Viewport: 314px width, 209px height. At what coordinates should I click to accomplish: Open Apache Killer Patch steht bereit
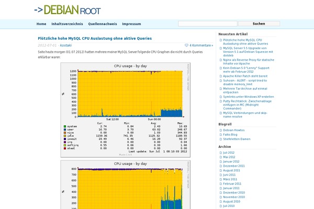tap(245, 76)
